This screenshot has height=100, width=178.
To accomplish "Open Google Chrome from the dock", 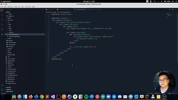I will pyautogui.click(x=42, y=97).
